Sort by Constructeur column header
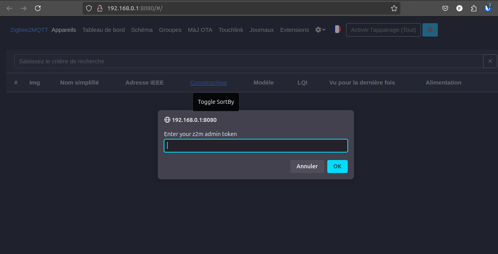498x254 pixels. (208, 83)
